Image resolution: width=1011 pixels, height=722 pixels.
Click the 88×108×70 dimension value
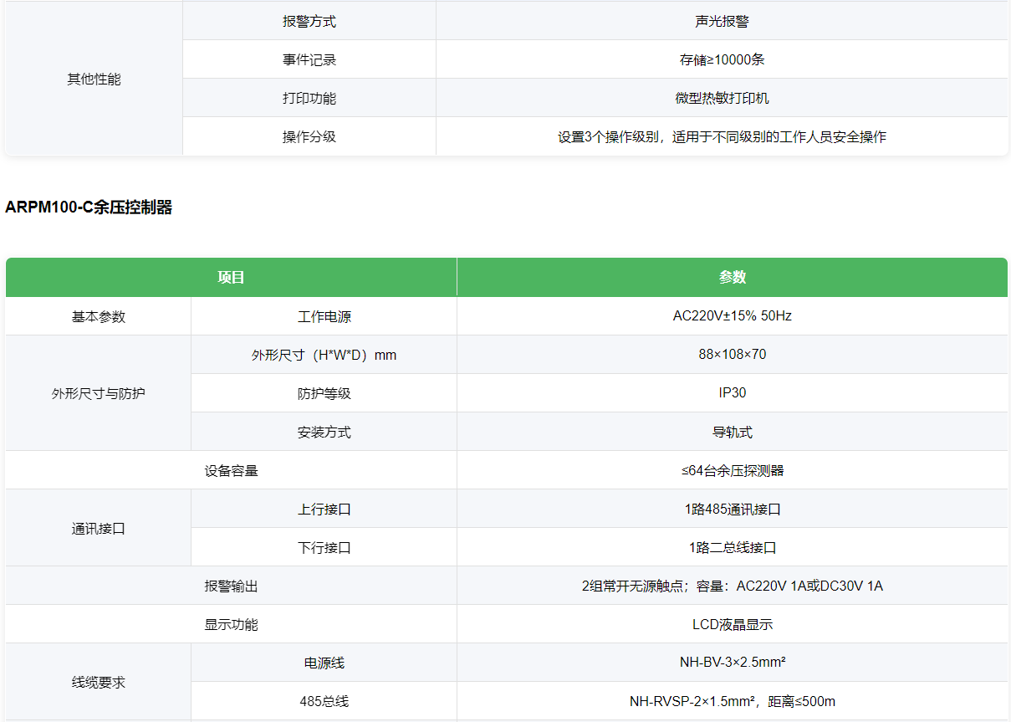click(733, 355)
